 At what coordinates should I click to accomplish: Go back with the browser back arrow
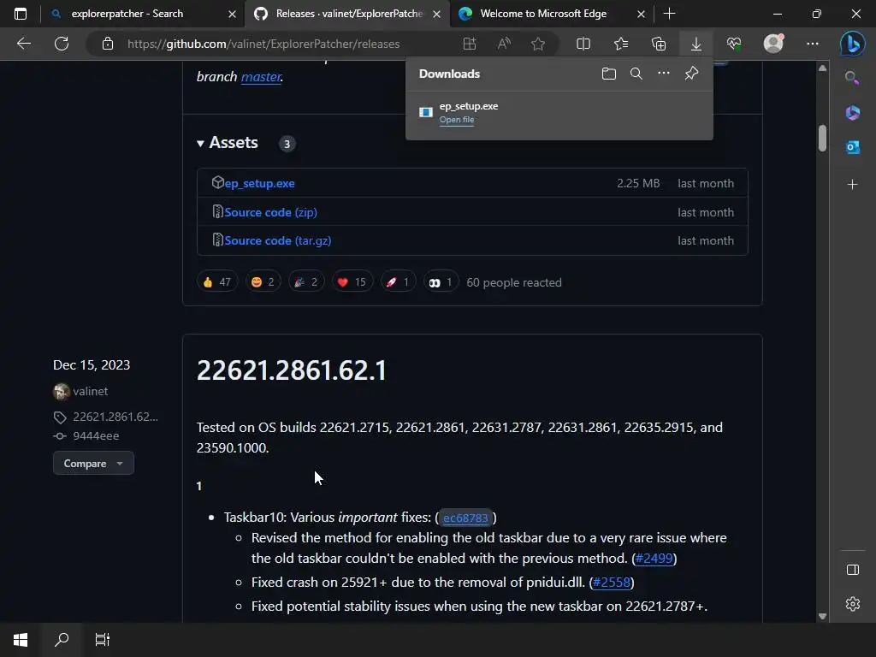coord(24,44)
